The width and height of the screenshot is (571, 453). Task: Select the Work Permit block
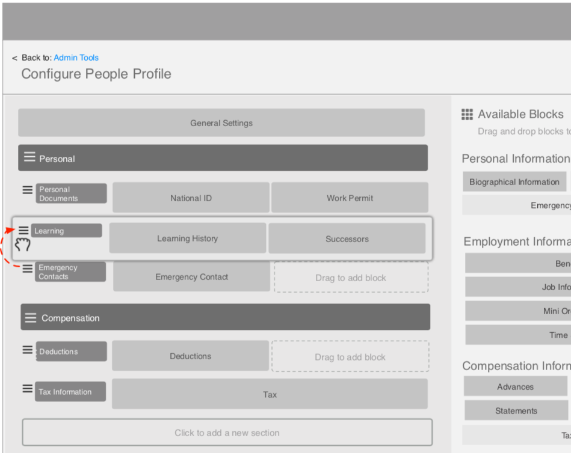click(350, 197)
